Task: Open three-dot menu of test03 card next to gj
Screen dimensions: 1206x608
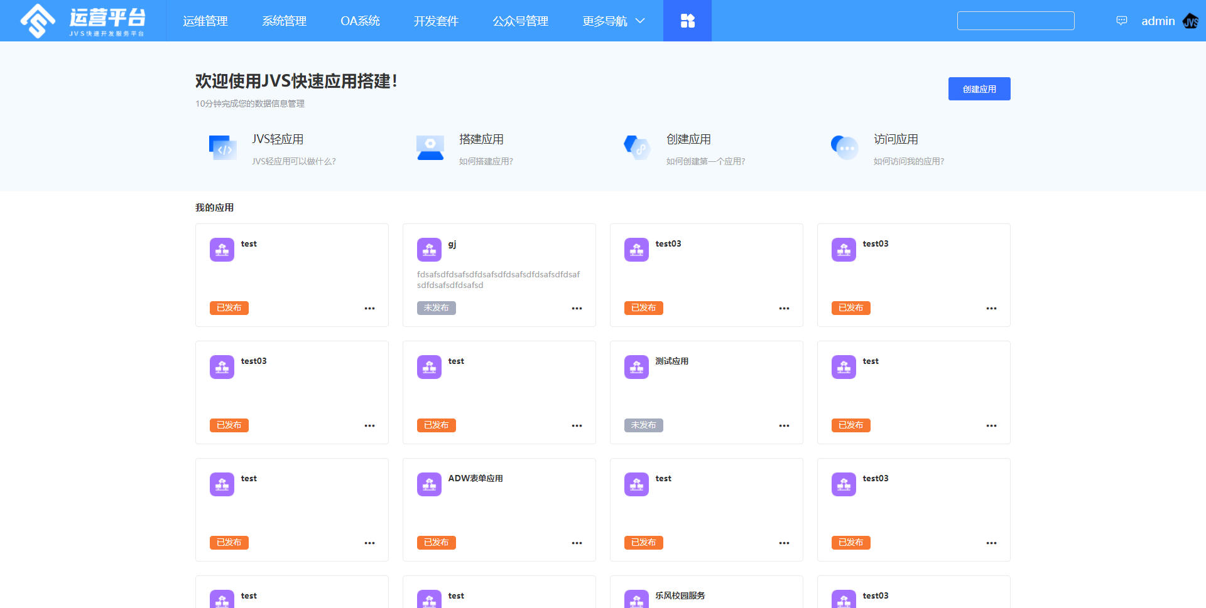Action: [784, 308]
